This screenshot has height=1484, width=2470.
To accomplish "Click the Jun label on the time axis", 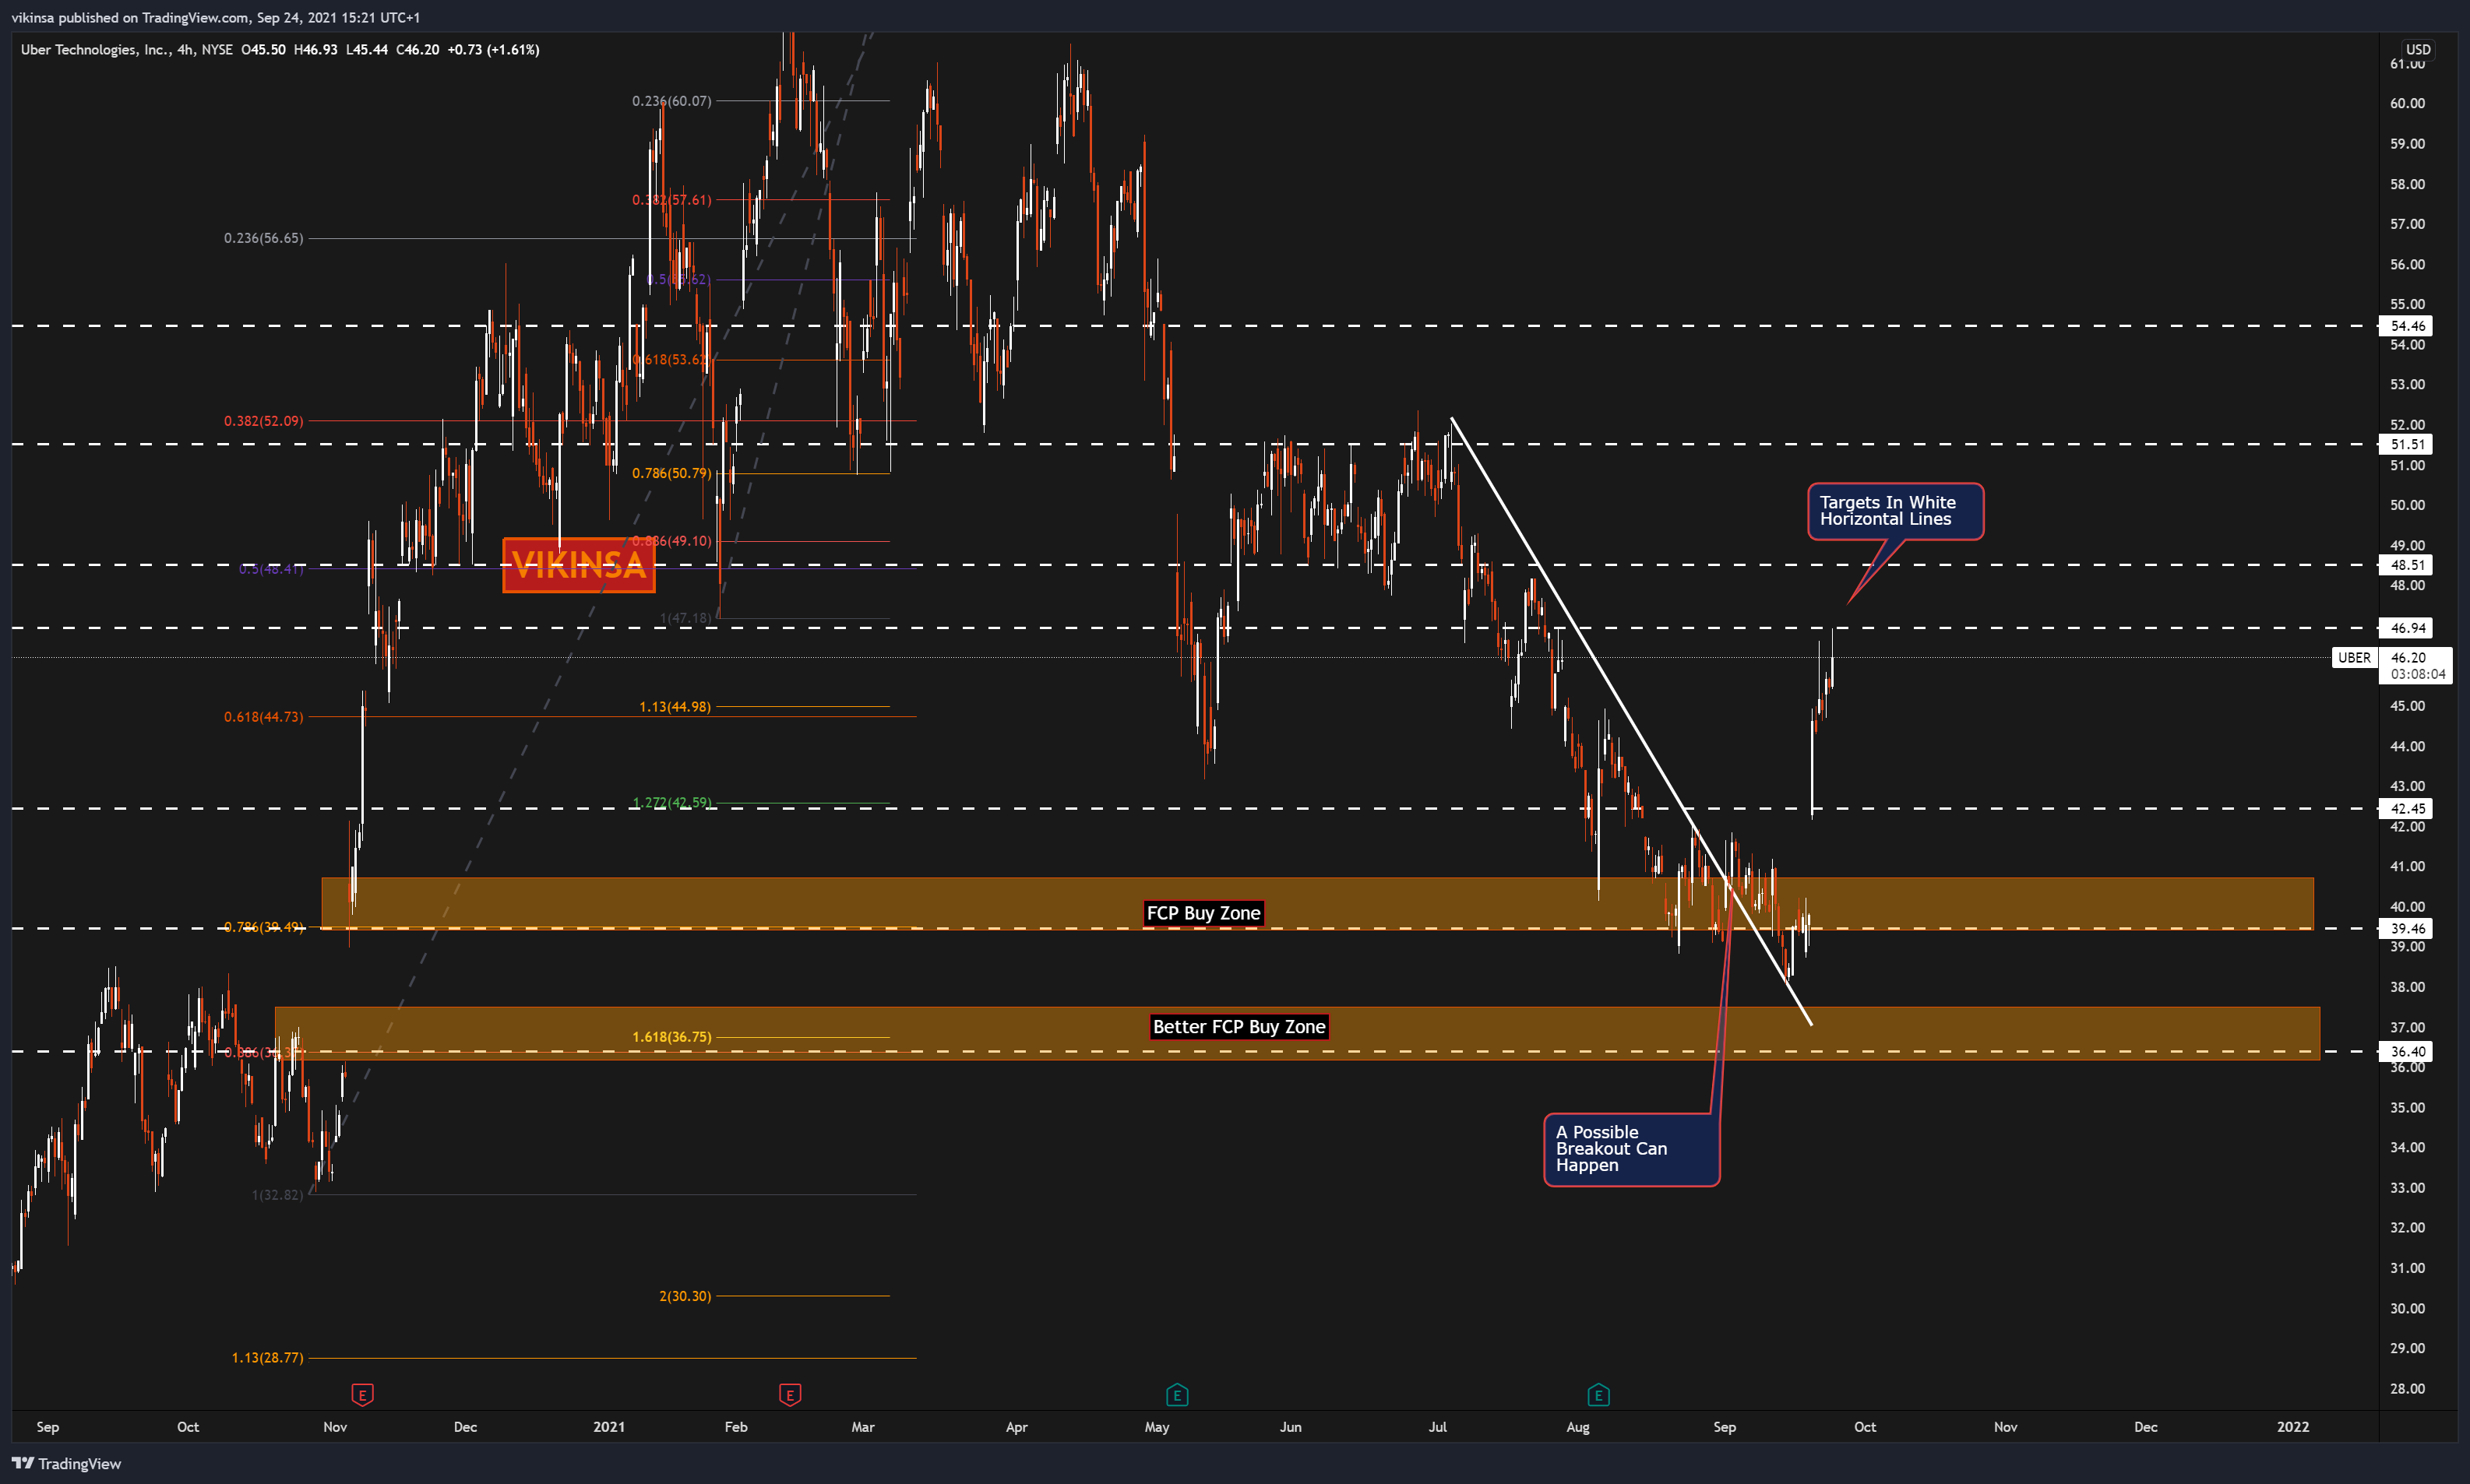I will click(1291, 1427).
